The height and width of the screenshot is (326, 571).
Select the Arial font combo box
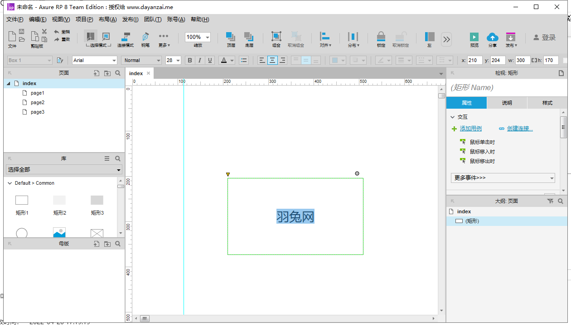(94, 60)
